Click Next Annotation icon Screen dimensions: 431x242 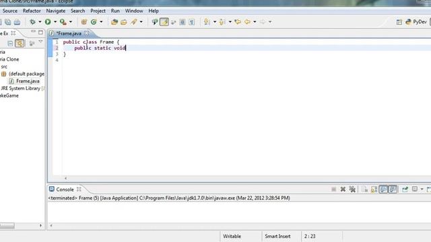point(207,22)
